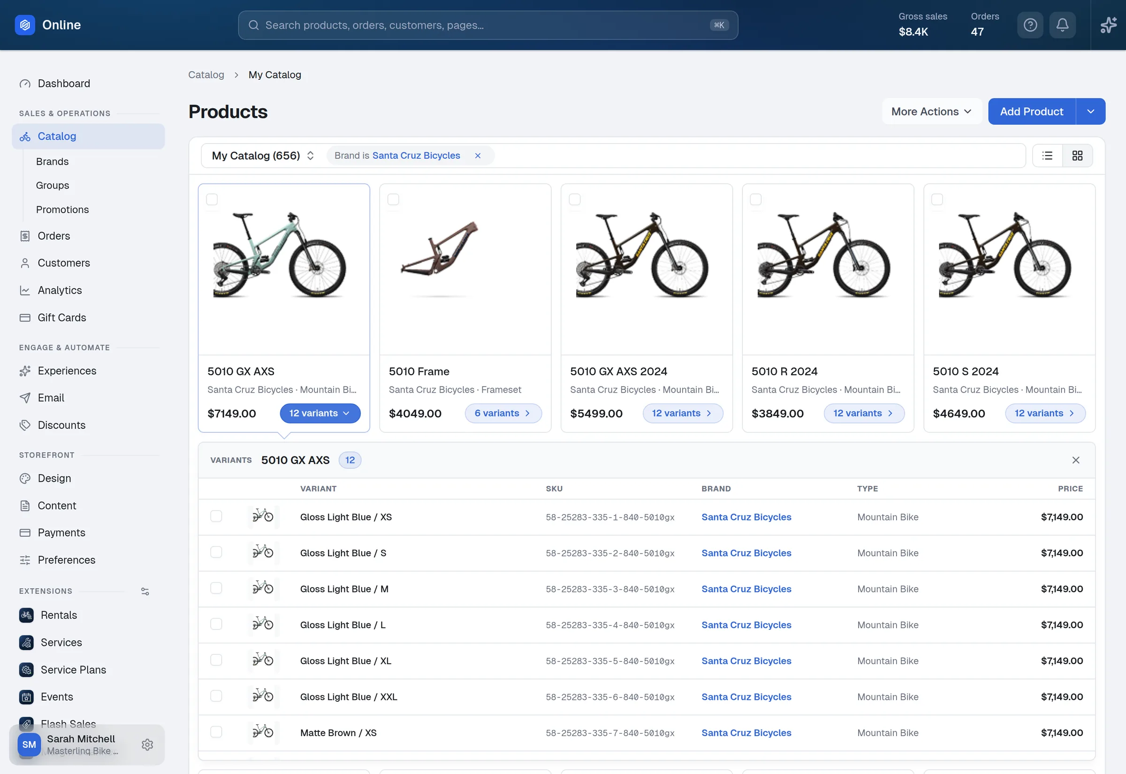1126x774 pixels.
Task: Select the 5010 Frame product card checkbox
Action: [393, 199]
